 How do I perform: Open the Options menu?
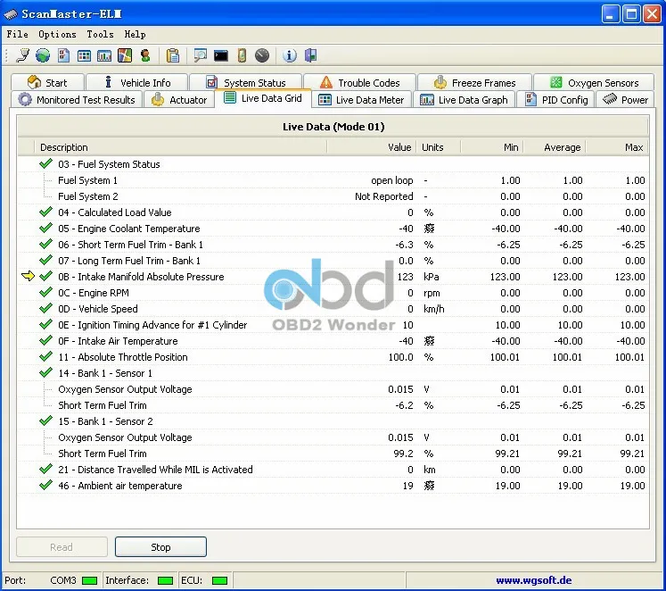click(57, 34)
